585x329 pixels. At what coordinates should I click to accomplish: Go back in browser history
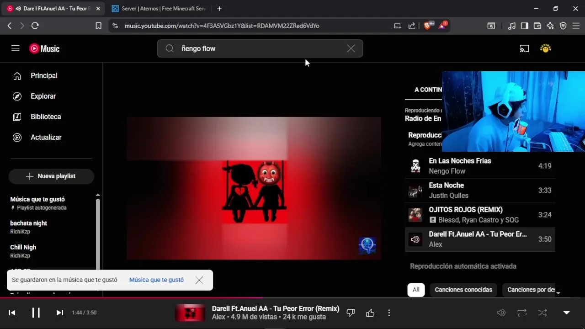pyautogui.click(x=10, y=26)
